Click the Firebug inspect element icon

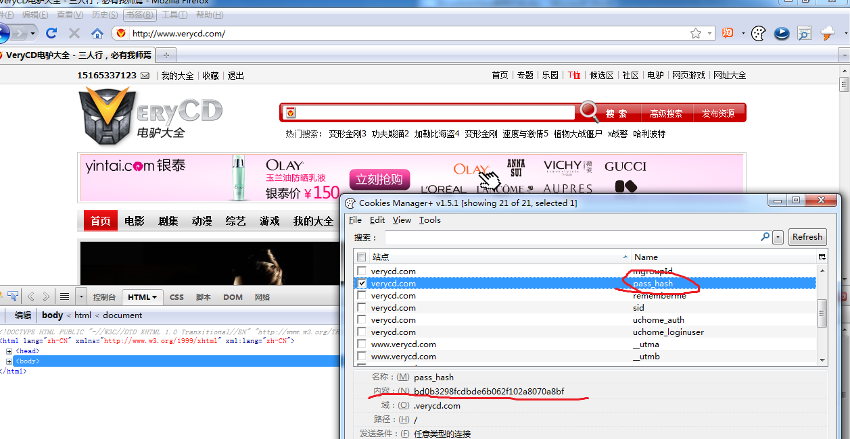(x=12, y=296)
